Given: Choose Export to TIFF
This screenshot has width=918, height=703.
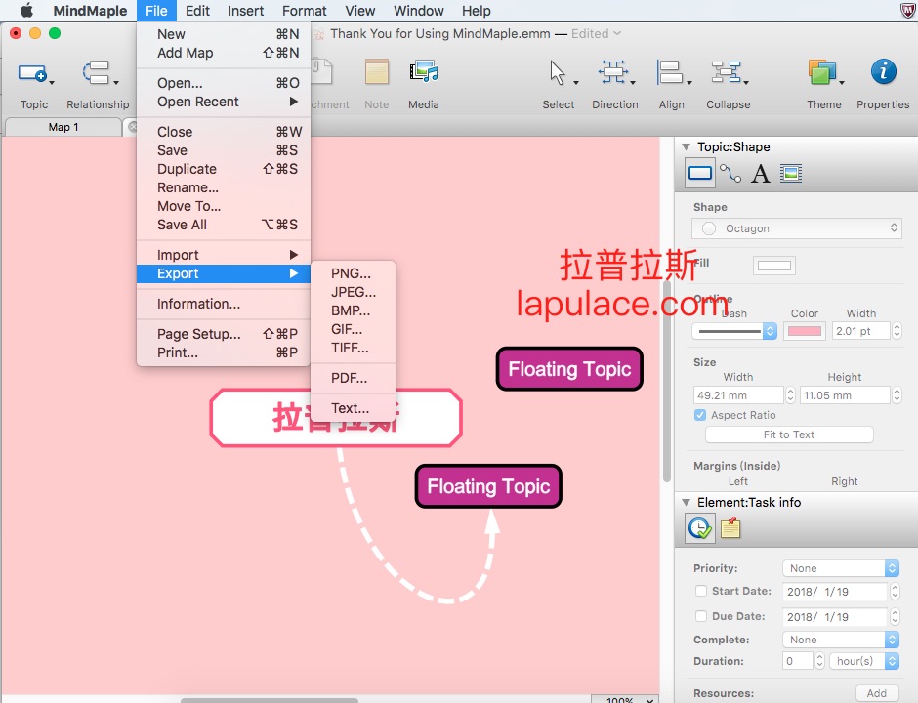Looking at the screenshot, I should pyautogui.click(x=353, y=348).
